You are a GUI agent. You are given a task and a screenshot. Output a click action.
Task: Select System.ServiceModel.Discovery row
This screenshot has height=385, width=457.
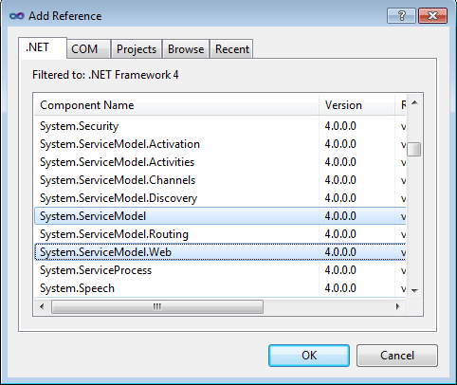click(x=220, y=198)
